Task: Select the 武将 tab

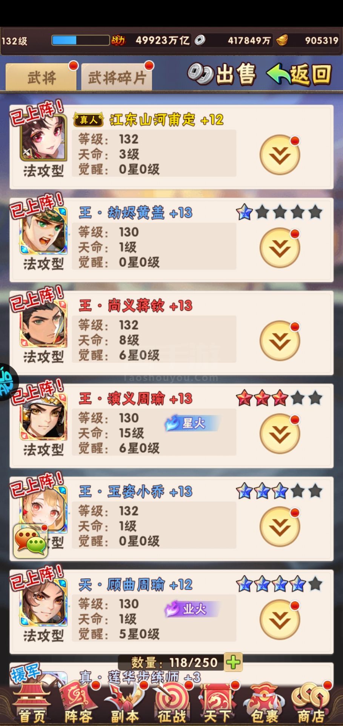Action: [x=41, y=77]
